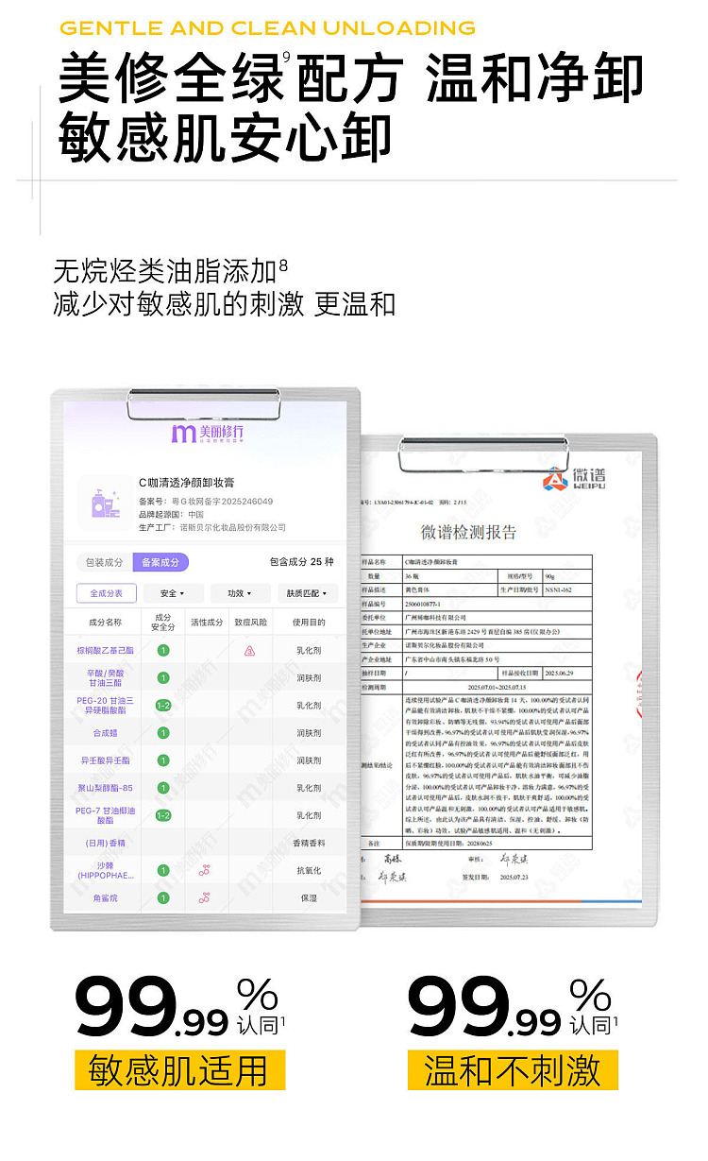Click the 微谱 WEIPU logo on the report
Screen dimensions: 708x1161
click(x=574, y=479)
